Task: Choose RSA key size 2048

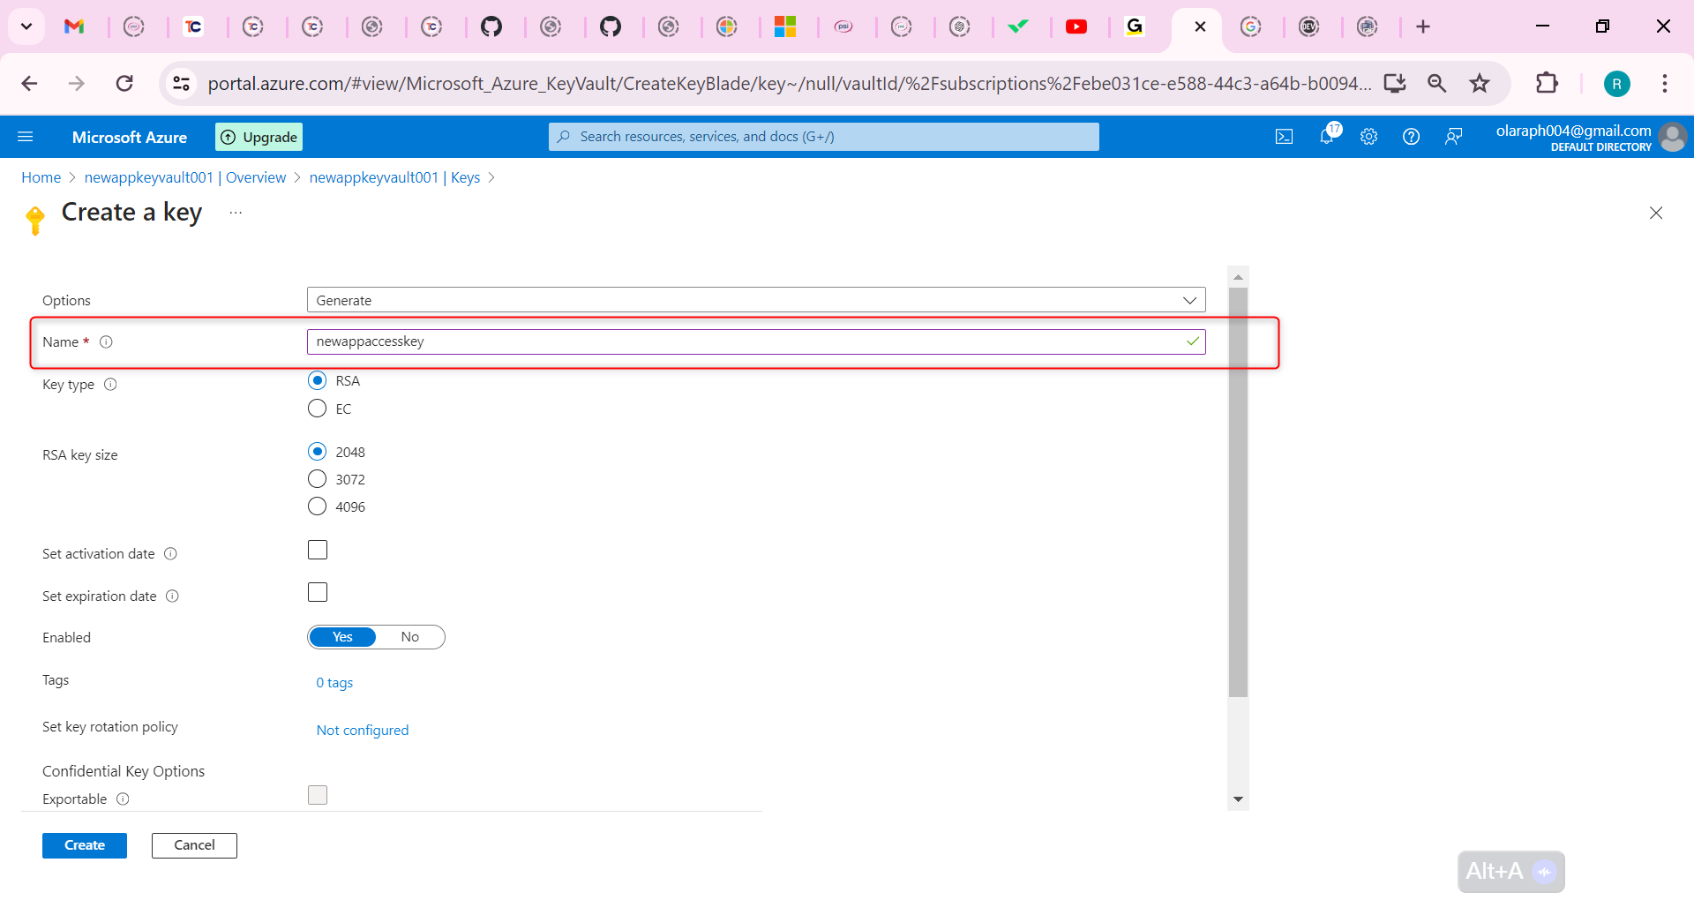Action: tap(317, 452)
